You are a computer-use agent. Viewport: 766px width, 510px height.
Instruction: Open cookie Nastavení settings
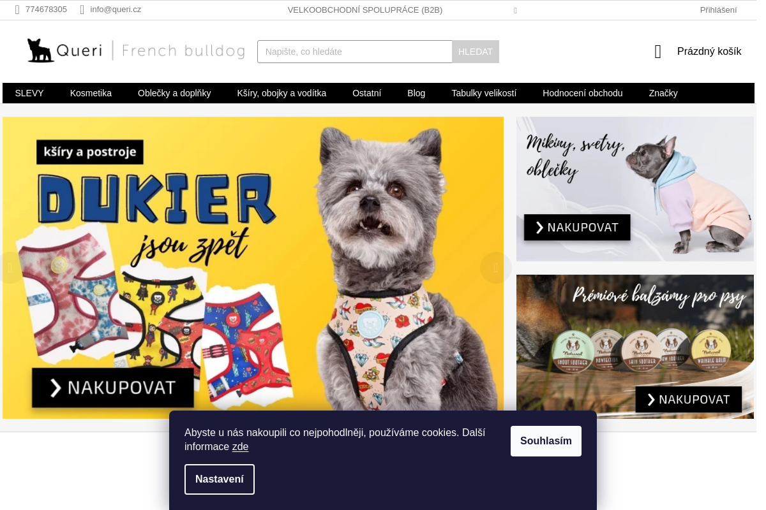coord(220,479)
